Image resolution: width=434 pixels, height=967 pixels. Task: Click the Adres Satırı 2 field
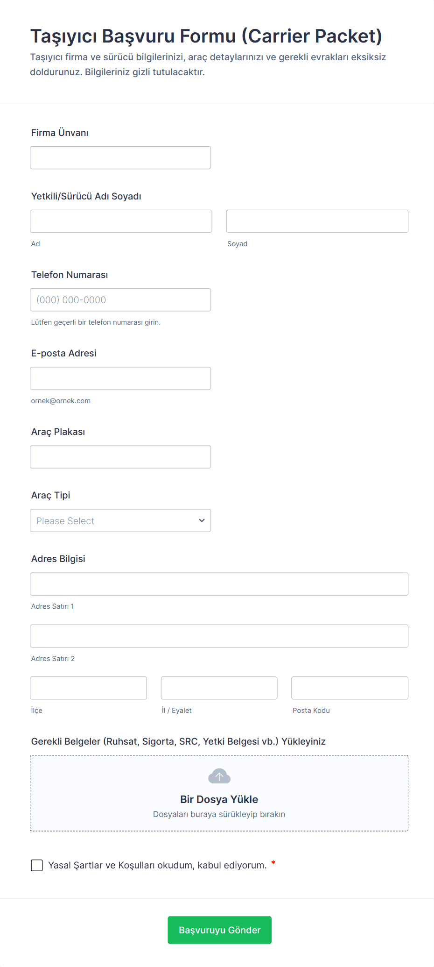coord(219,636)
